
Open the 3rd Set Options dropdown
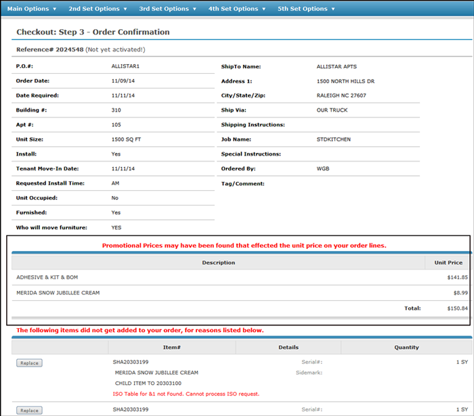click(168, 9)
